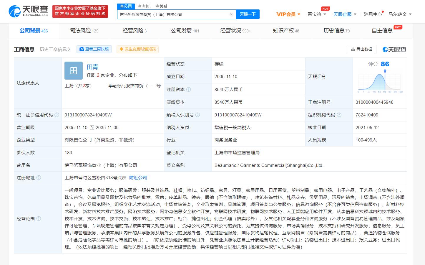Screen dimensions: 425x265
Task: Open the 百宝箱 dropdown menu
Action: (x=317, y=14)
